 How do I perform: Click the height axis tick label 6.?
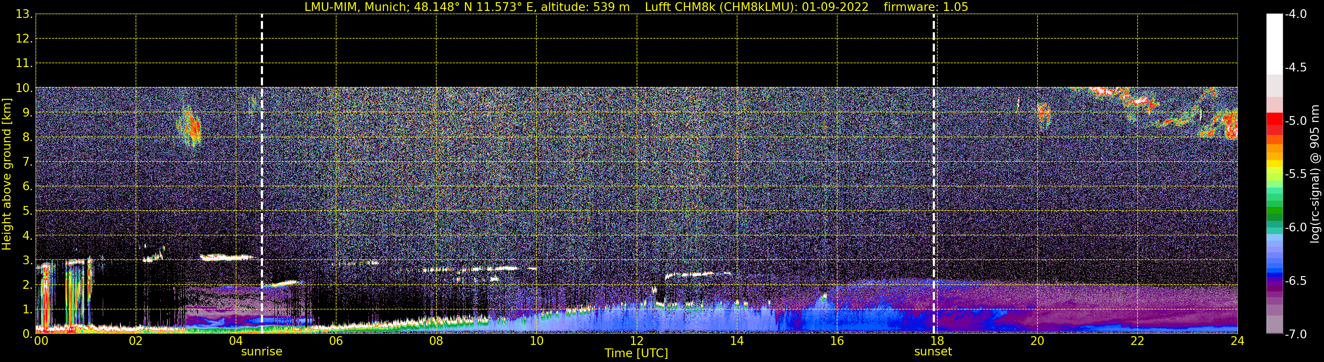[27, 187]
